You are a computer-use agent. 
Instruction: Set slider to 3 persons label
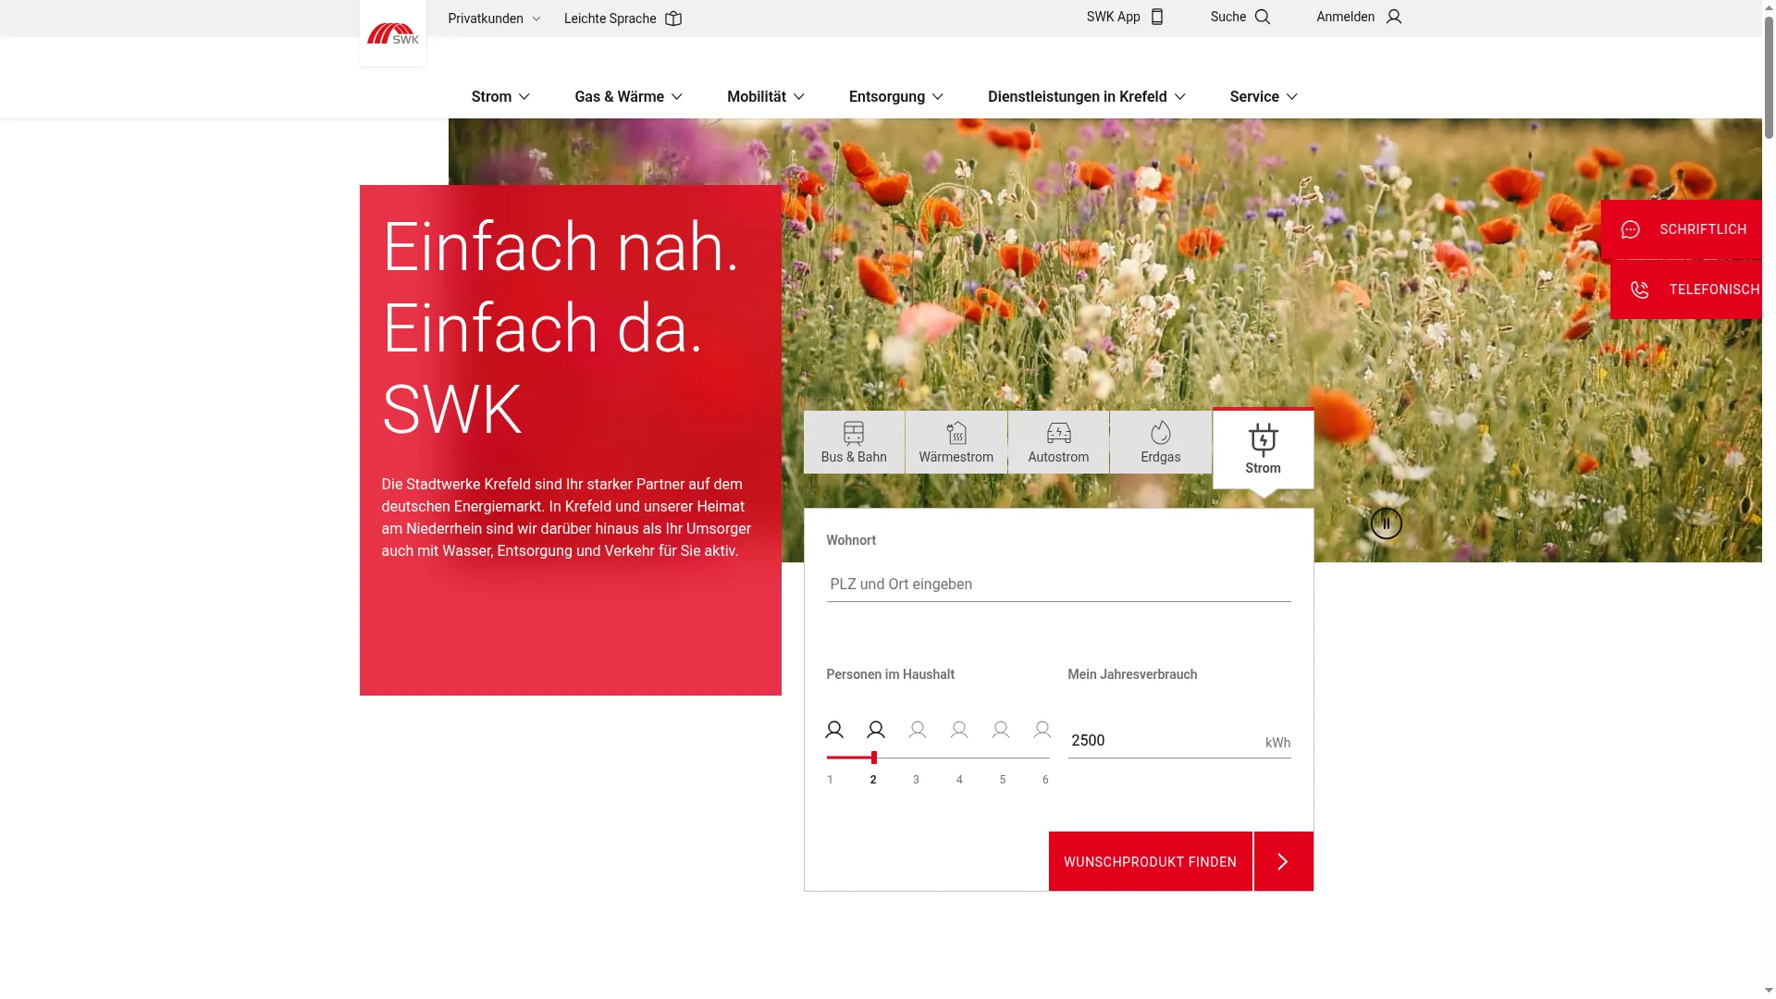click(x=916, y=780)
